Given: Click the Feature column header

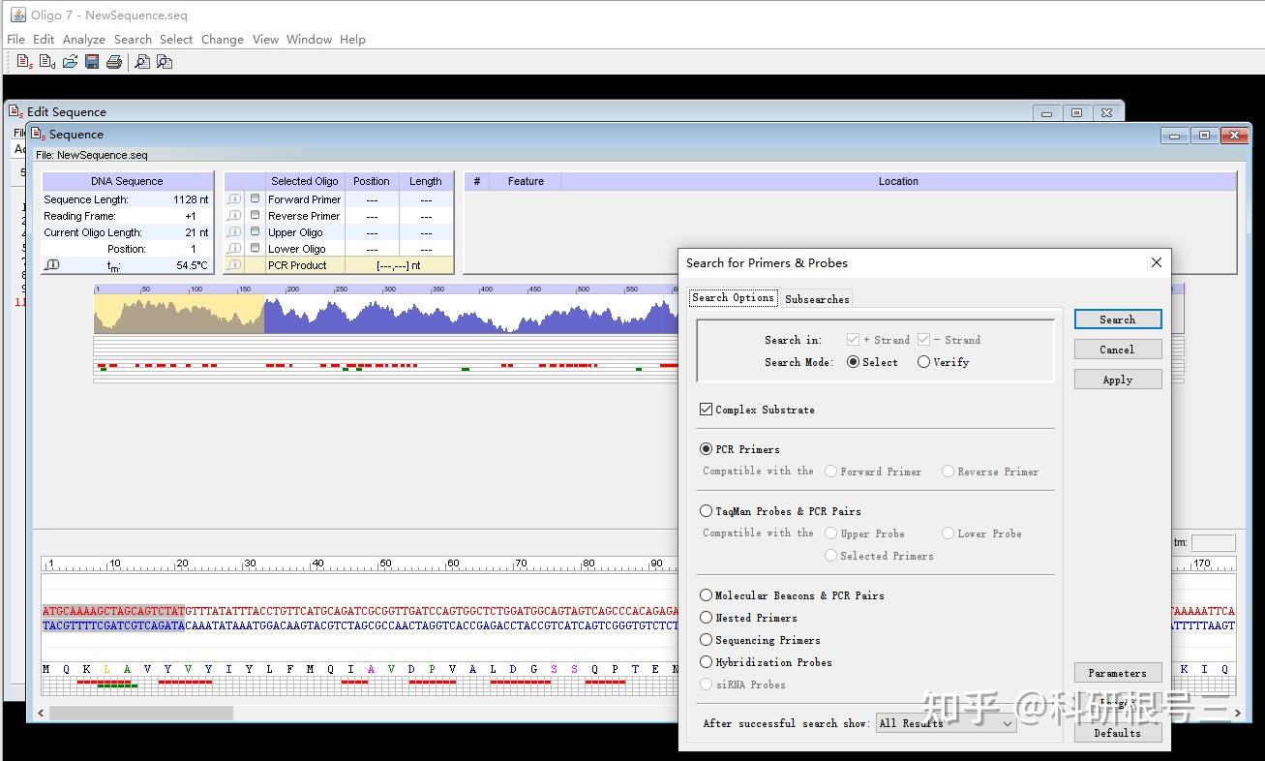Looking at the screenshot, I should tap(526, 181).
